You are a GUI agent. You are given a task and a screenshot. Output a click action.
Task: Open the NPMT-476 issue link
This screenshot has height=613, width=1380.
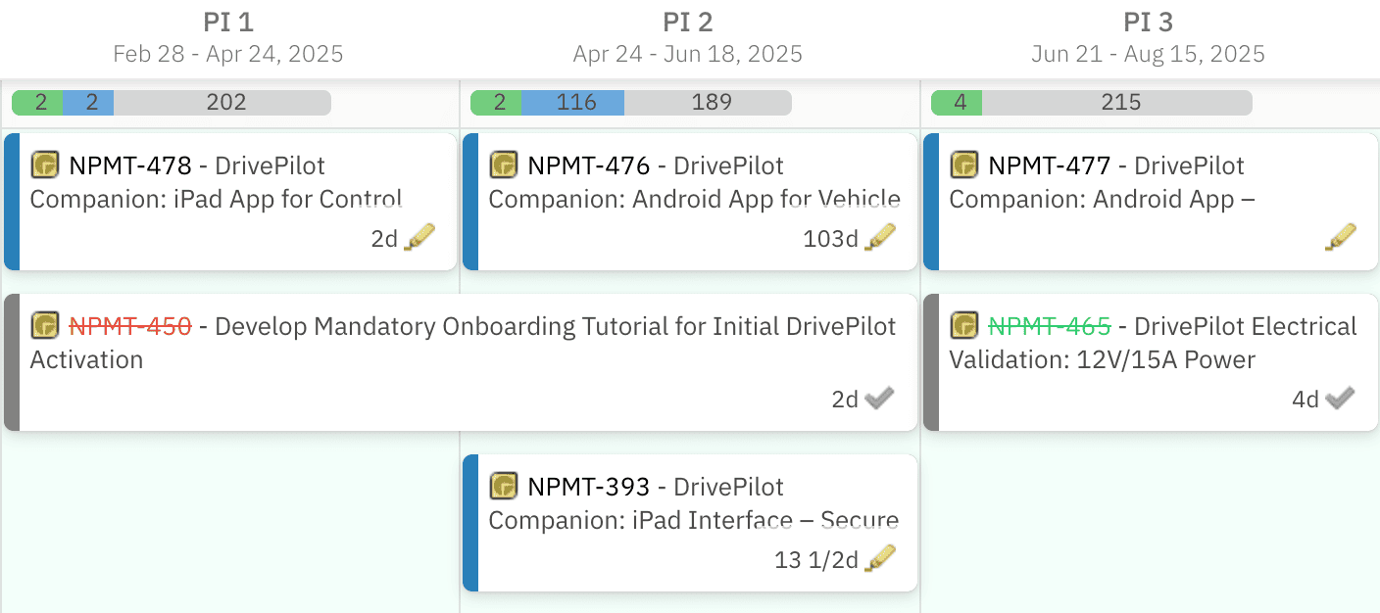click(588, 165)
